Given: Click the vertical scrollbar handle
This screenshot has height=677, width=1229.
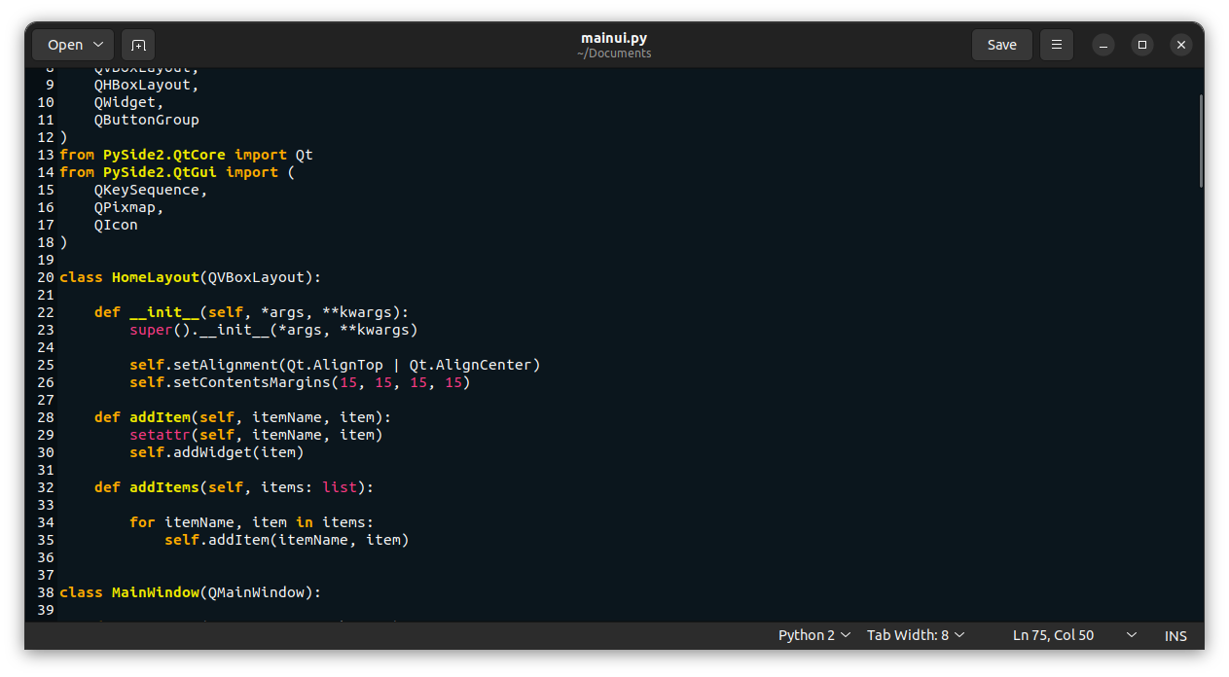Looking at the screenshot, I should pyautogui.click(x=1201, y=140).
